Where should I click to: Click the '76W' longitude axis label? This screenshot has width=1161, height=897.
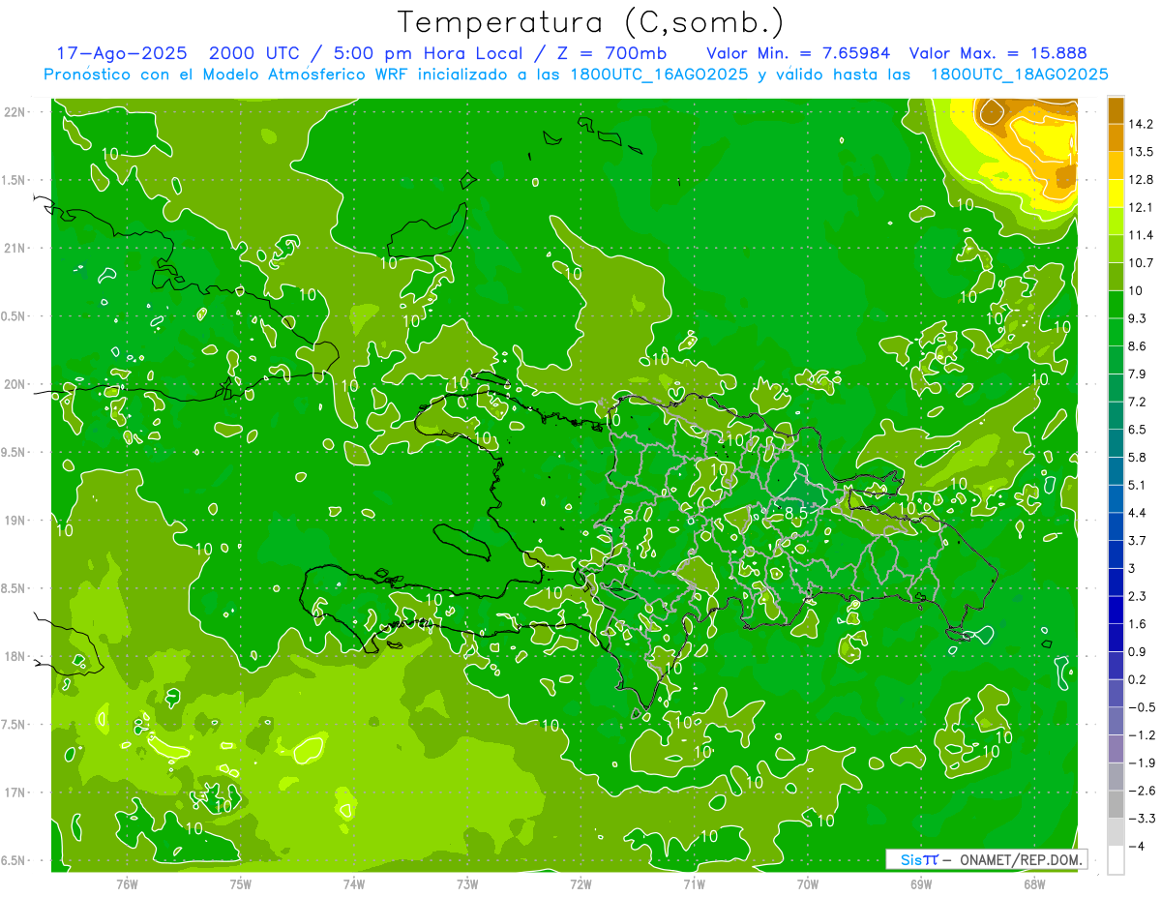127,884
